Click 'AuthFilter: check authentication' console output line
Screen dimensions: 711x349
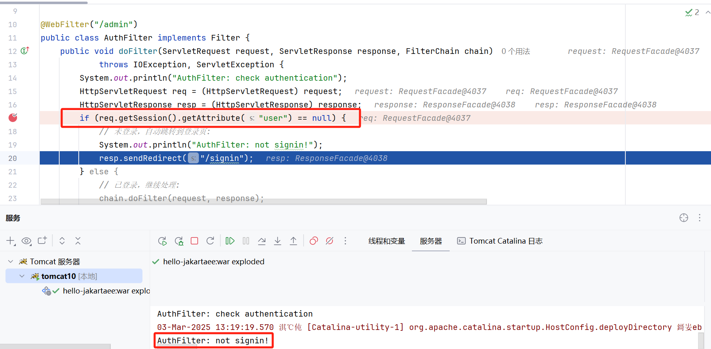235,314
